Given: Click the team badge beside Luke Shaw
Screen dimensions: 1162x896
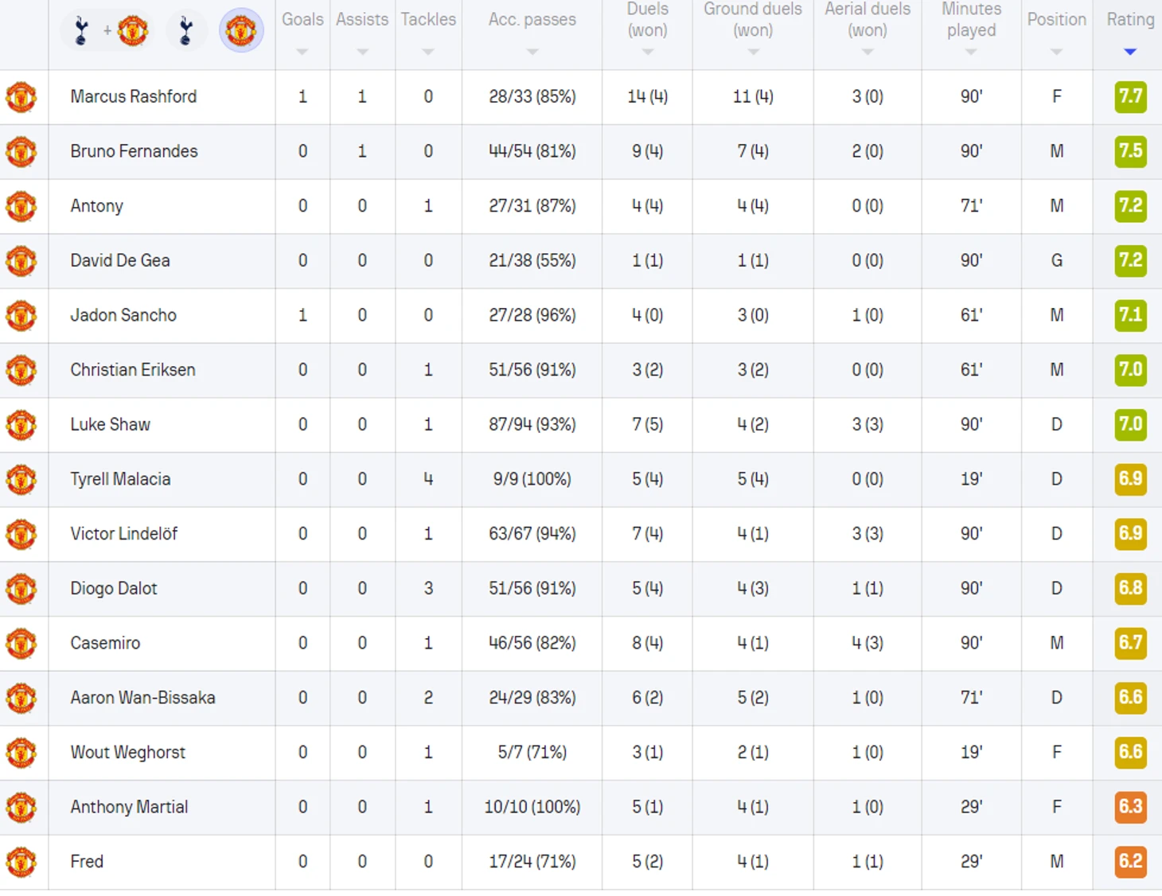Looking at the screenshot, I should pos(21,425).
